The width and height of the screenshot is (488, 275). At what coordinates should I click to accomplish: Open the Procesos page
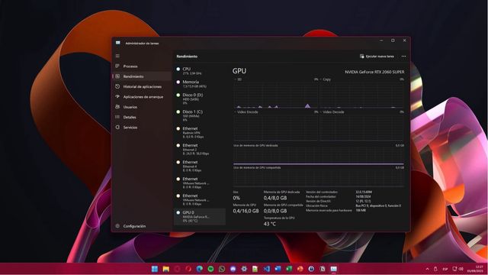[x=142, y=66]
